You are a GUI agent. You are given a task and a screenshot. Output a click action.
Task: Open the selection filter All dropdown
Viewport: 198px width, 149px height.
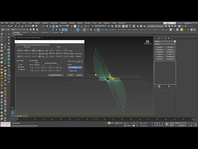click(28, 26)
